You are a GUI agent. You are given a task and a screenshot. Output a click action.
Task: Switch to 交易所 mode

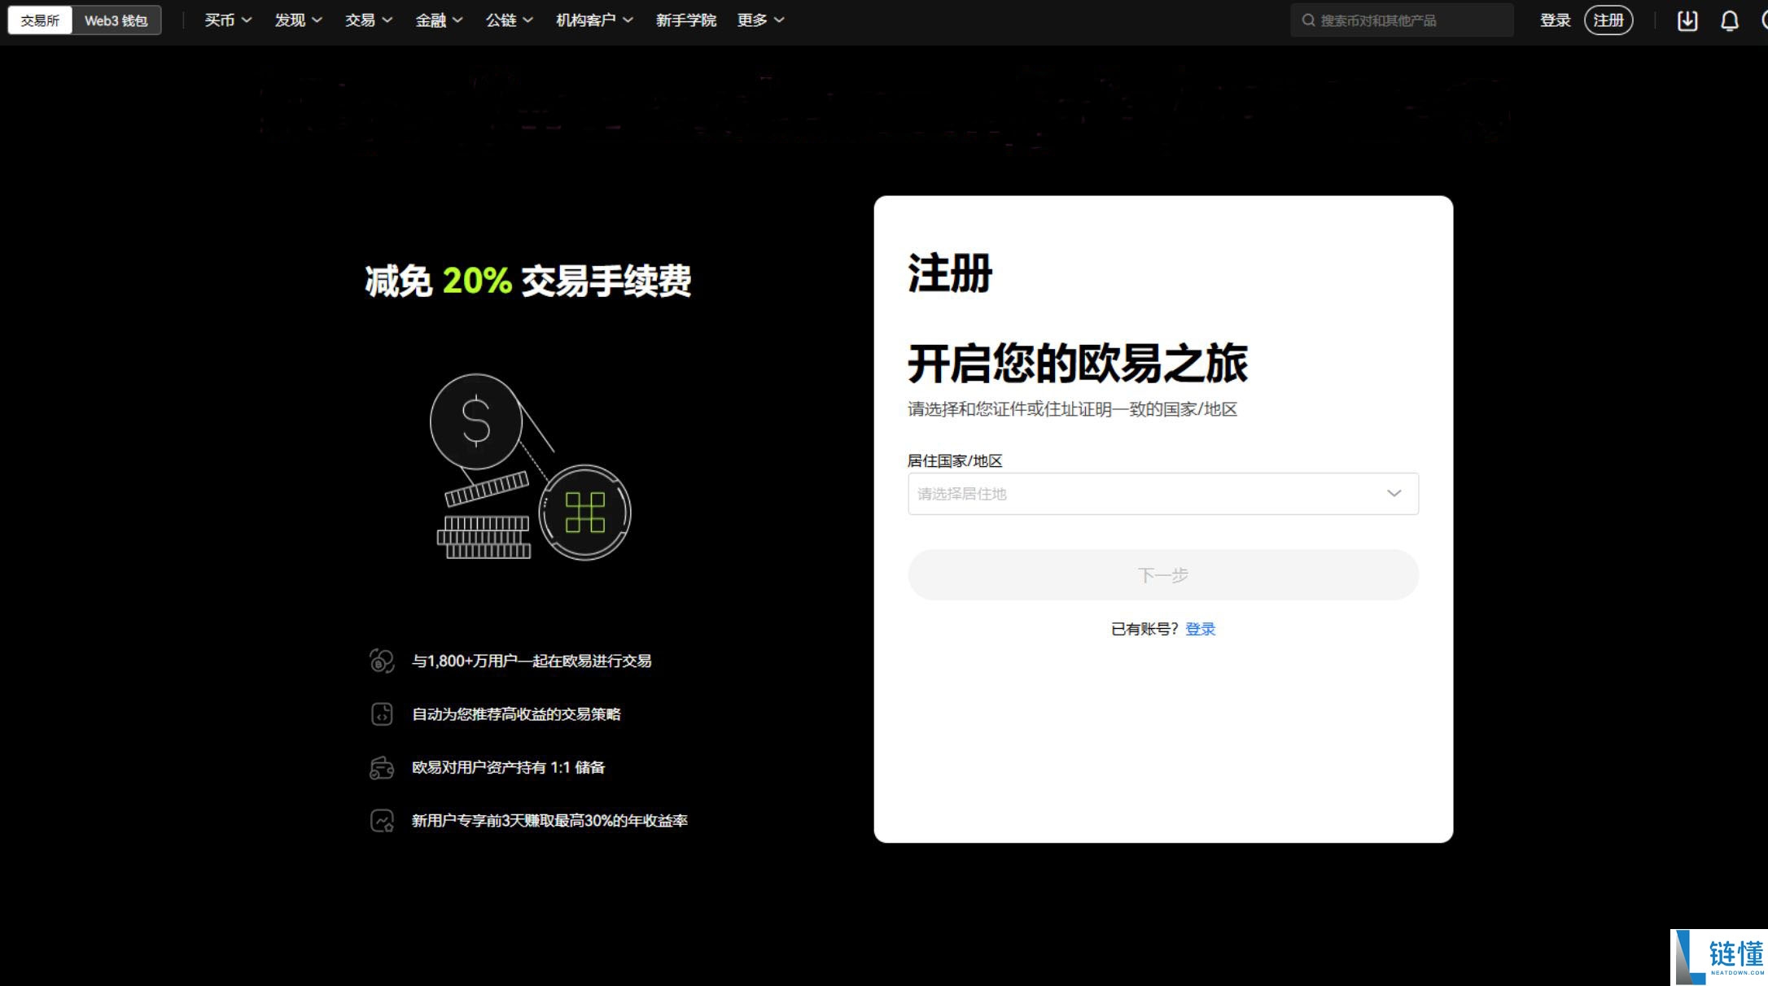[x=39, y=20]
